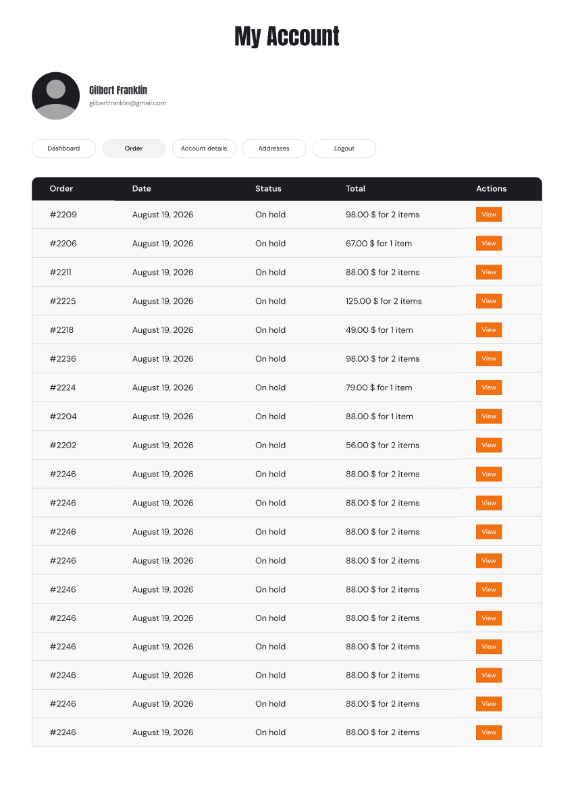View order #2206 details

(x=489, y=244)
